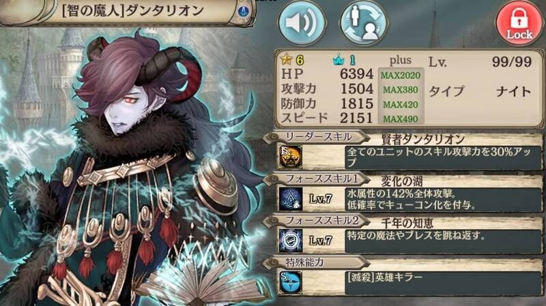Tap the special ability 英雄キラー icon

[x=291, y=282]
